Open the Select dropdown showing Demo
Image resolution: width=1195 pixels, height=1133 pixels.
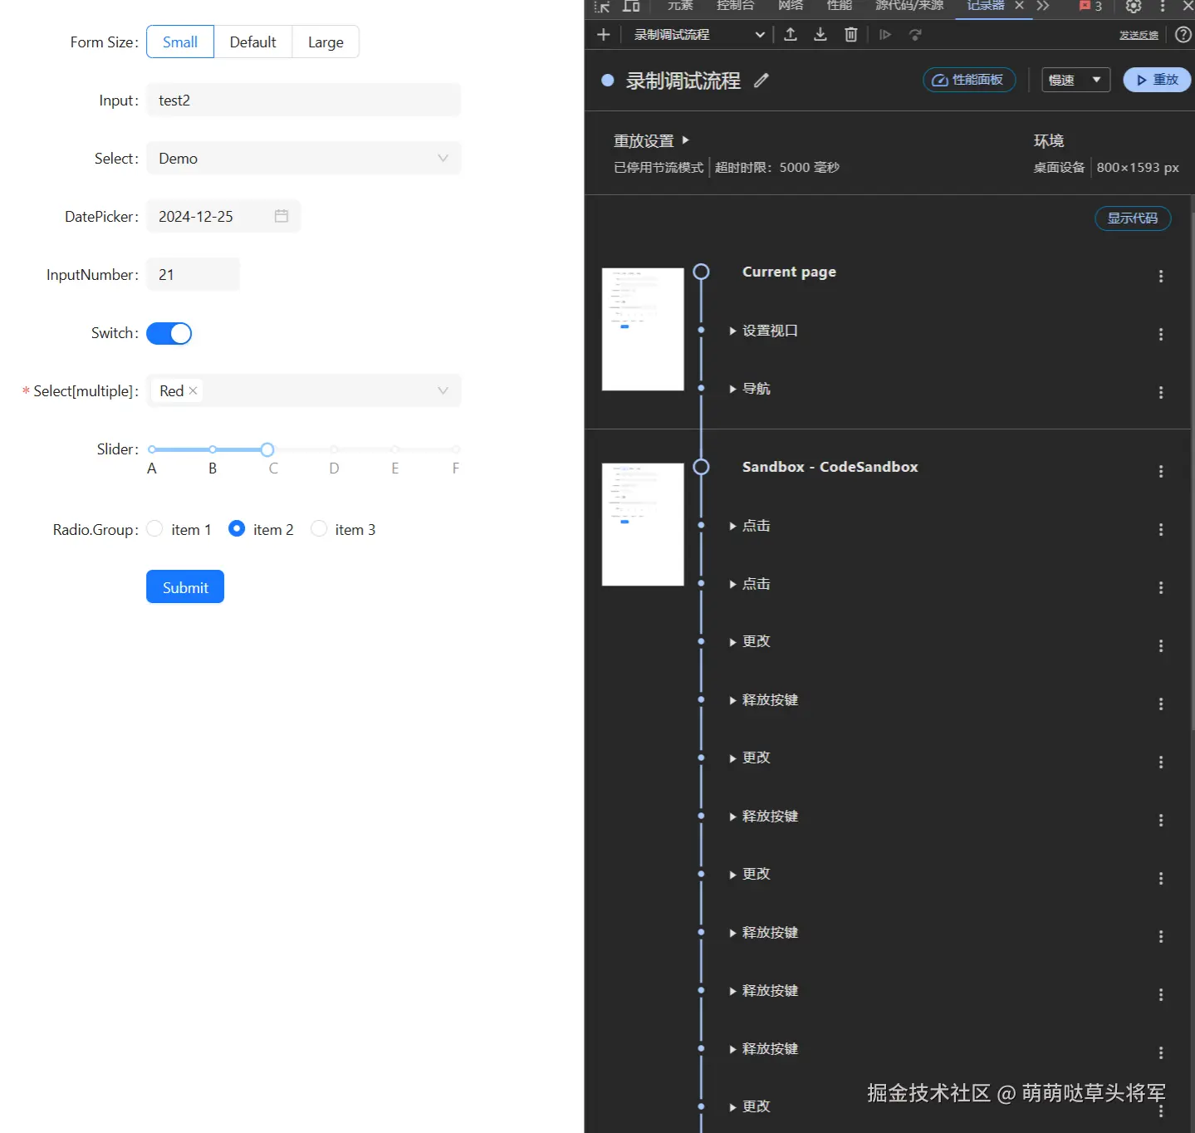coord(304,158)
